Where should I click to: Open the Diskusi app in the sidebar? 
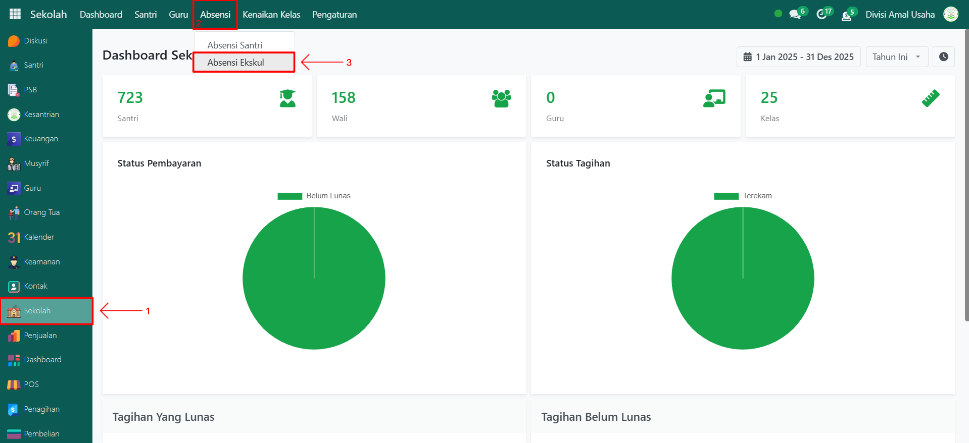tap(35, 41)
